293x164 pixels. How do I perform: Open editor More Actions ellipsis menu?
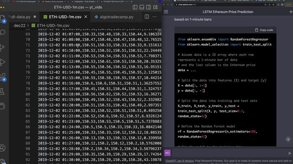155,17
